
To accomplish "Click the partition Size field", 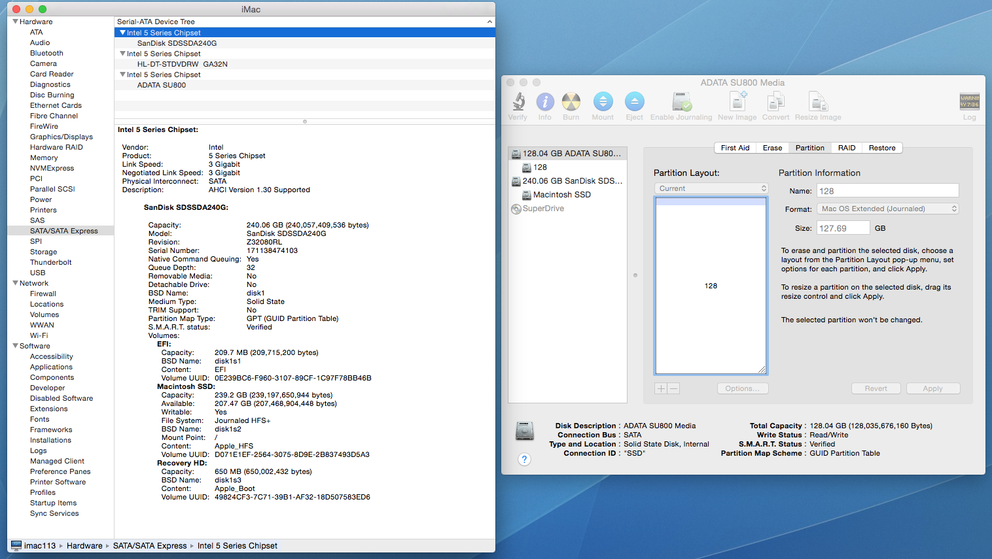I will (x=843, y=228).
